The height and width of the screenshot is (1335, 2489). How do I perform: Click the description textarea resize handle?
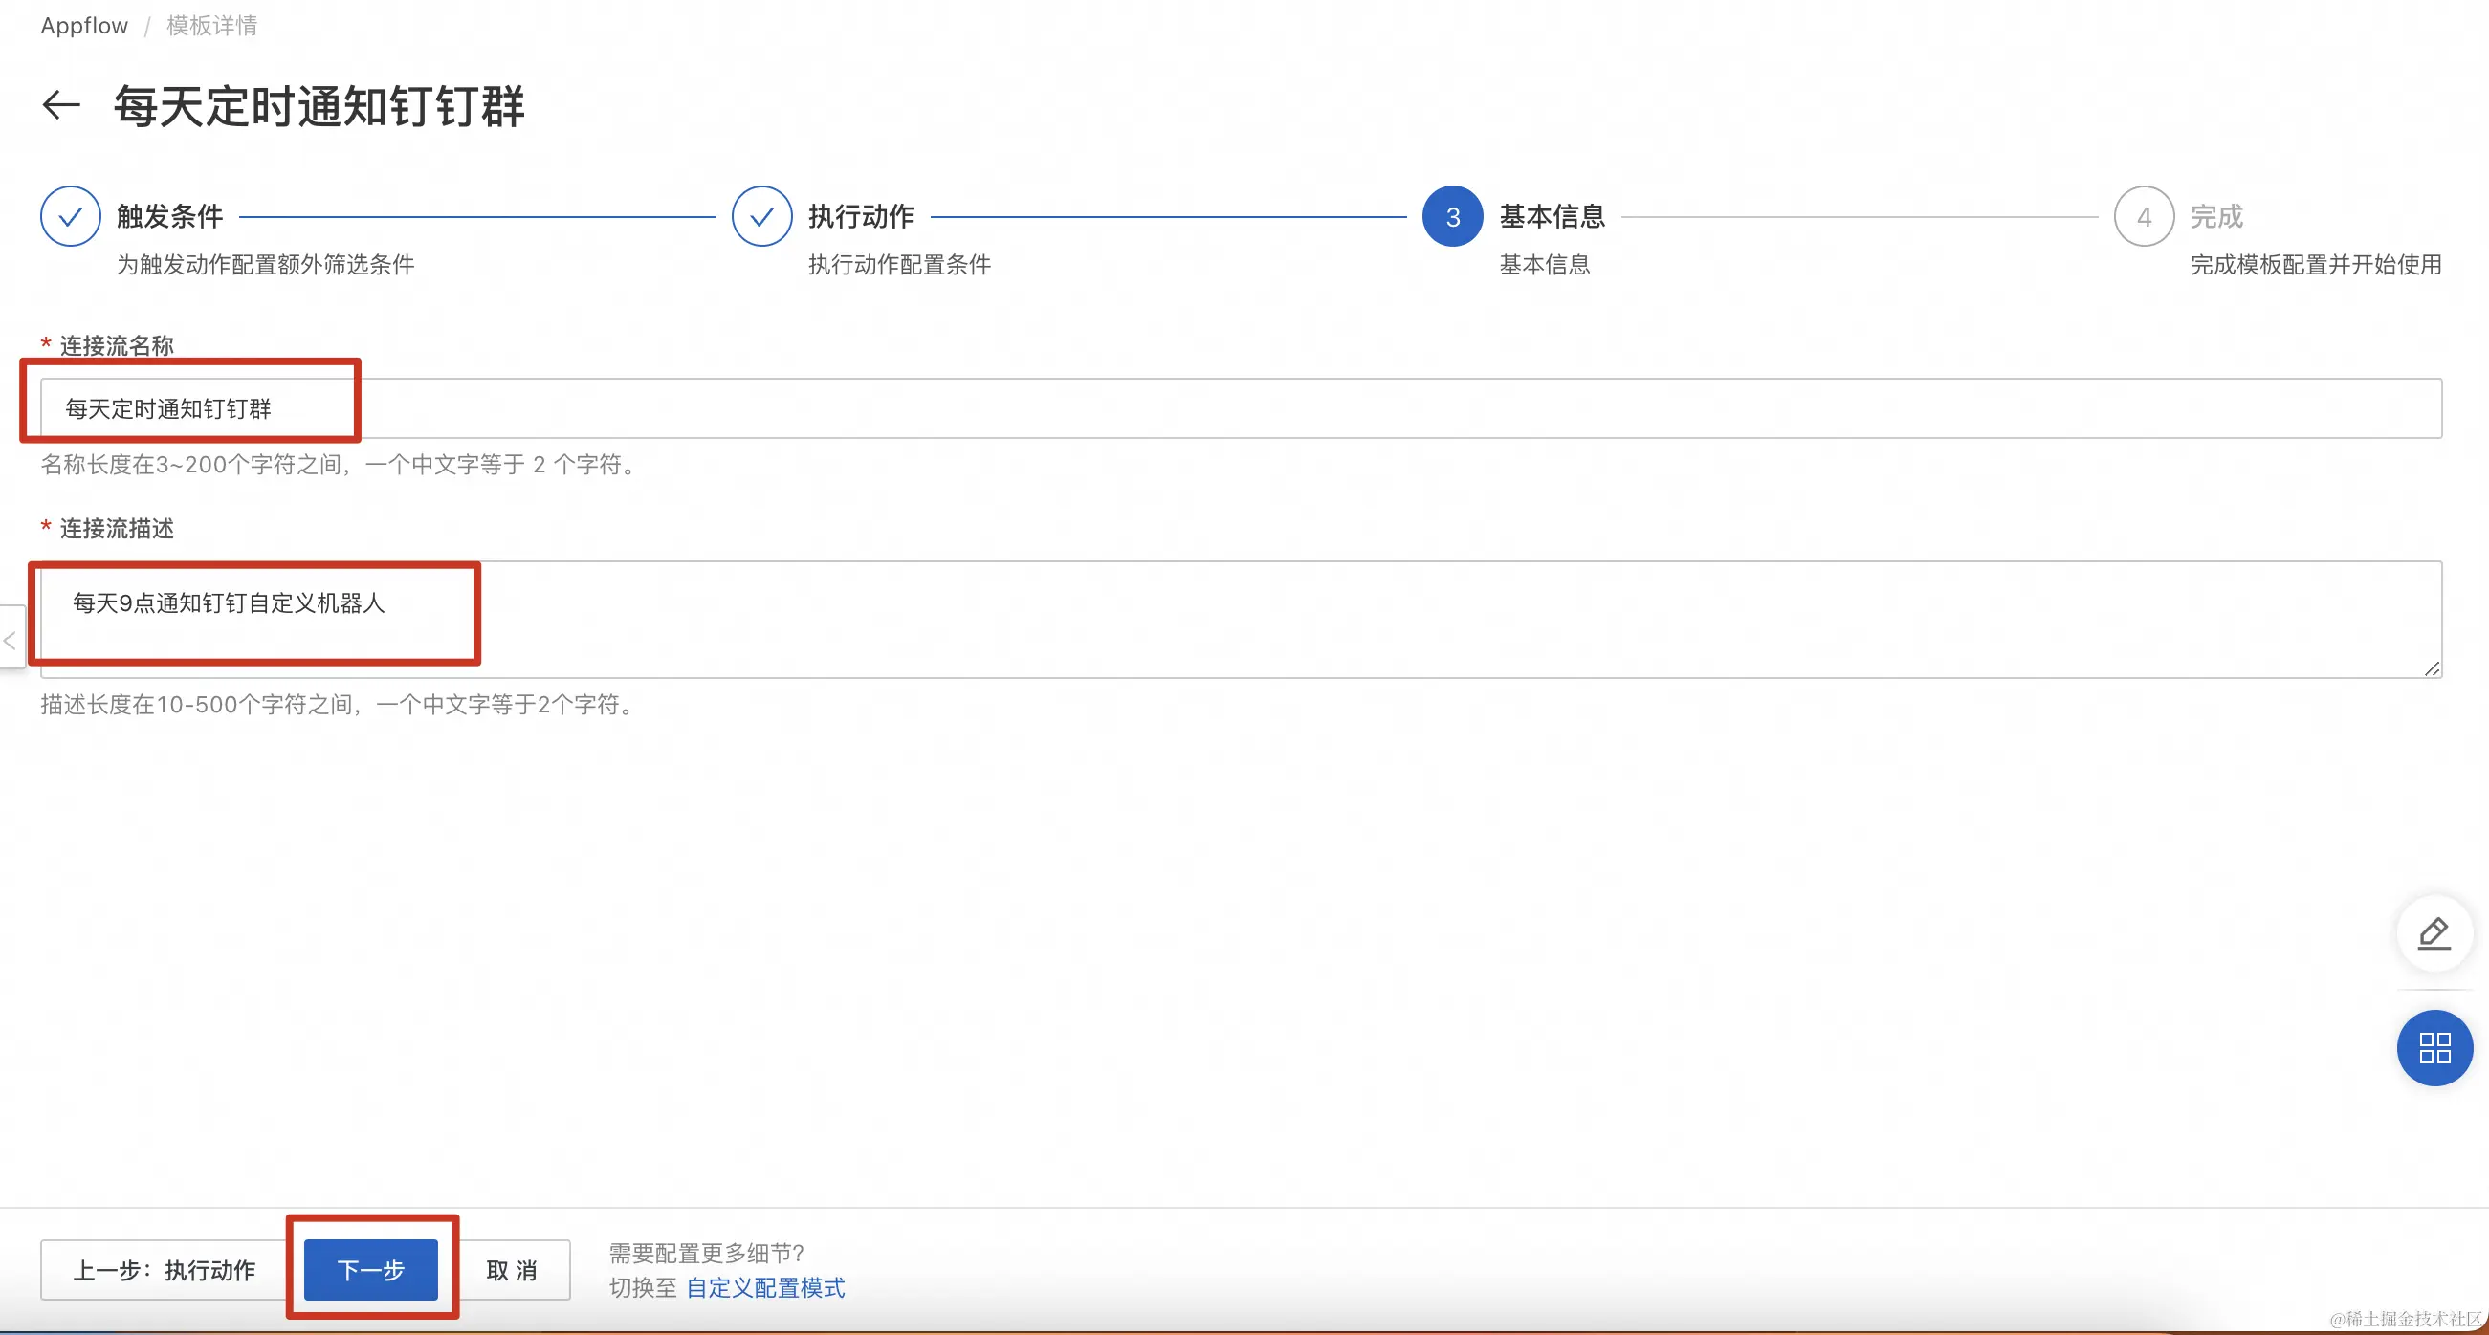tap(2431, 668)
